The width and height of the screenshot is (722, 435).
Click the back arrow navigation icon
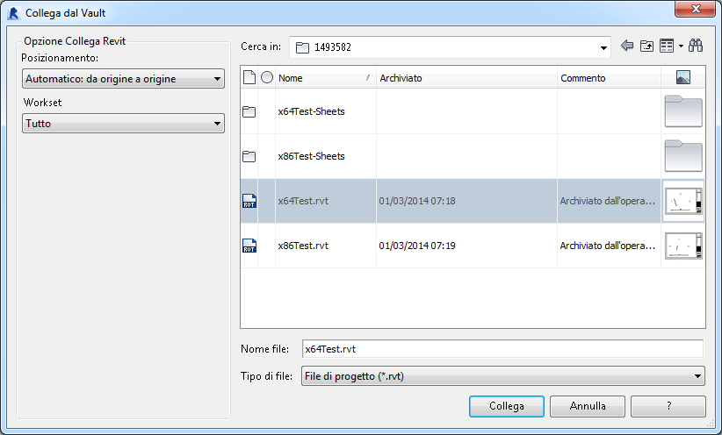pos(626,46)
